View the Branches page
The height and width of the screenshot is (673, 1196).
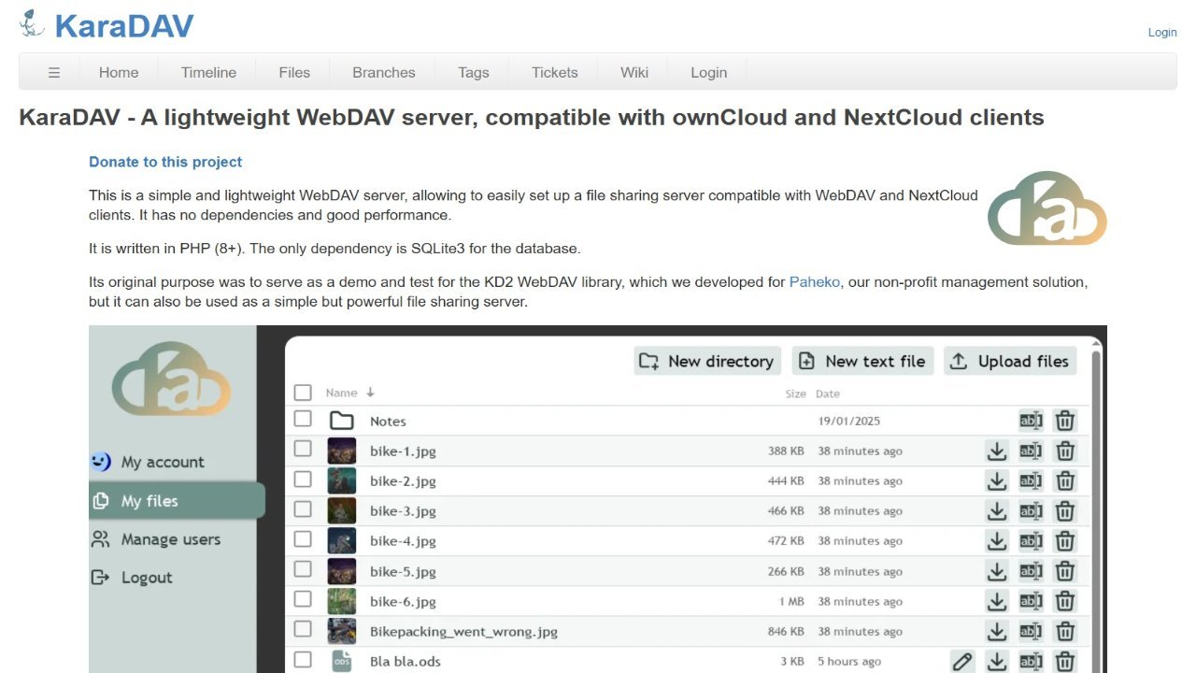coord(384,72)
